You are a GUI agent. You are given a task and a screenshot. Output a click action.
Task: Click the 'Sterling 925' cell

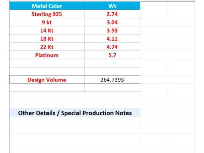(x=47, y=14)
